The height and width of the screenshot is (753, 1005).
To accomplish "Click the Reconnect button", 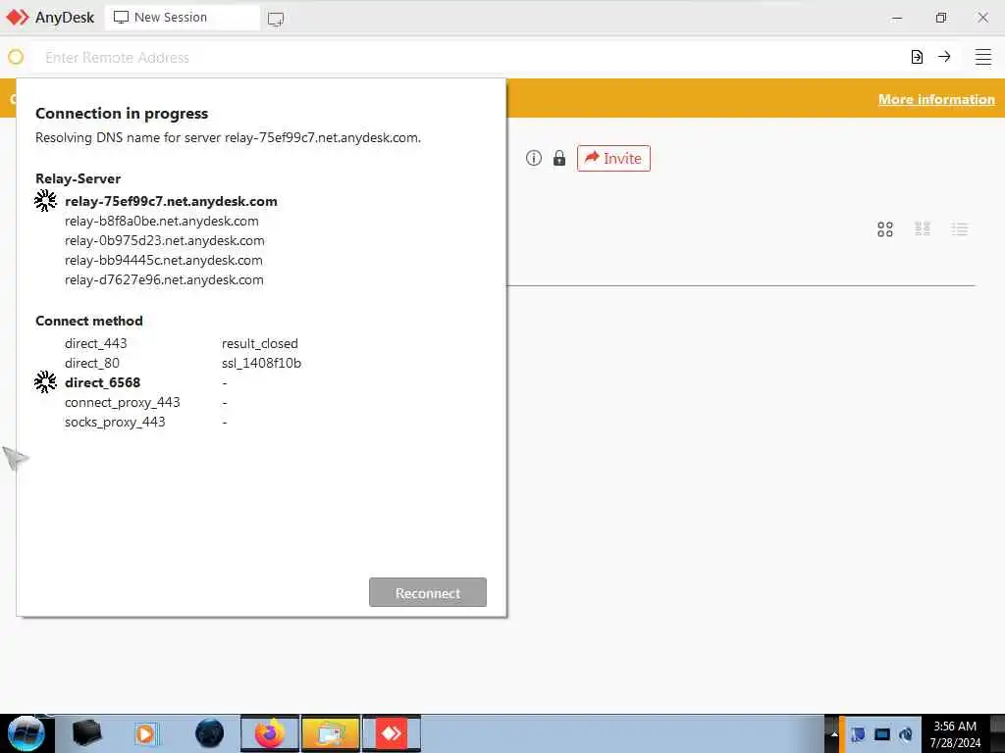I will click(428, 592).
